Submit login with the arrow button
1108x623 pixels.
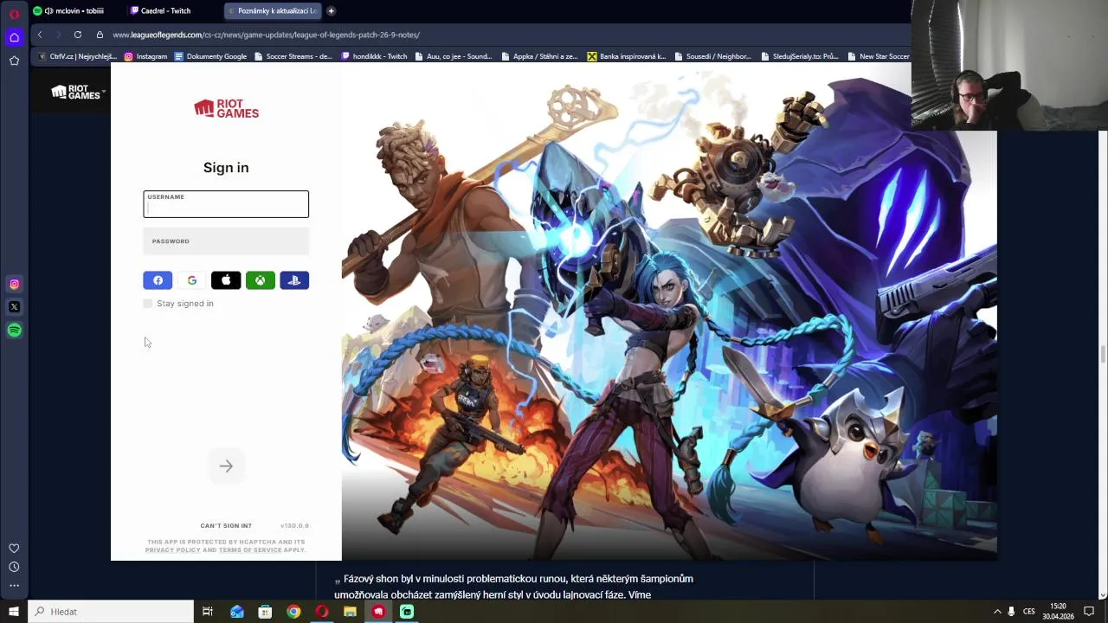pos(226,466)
